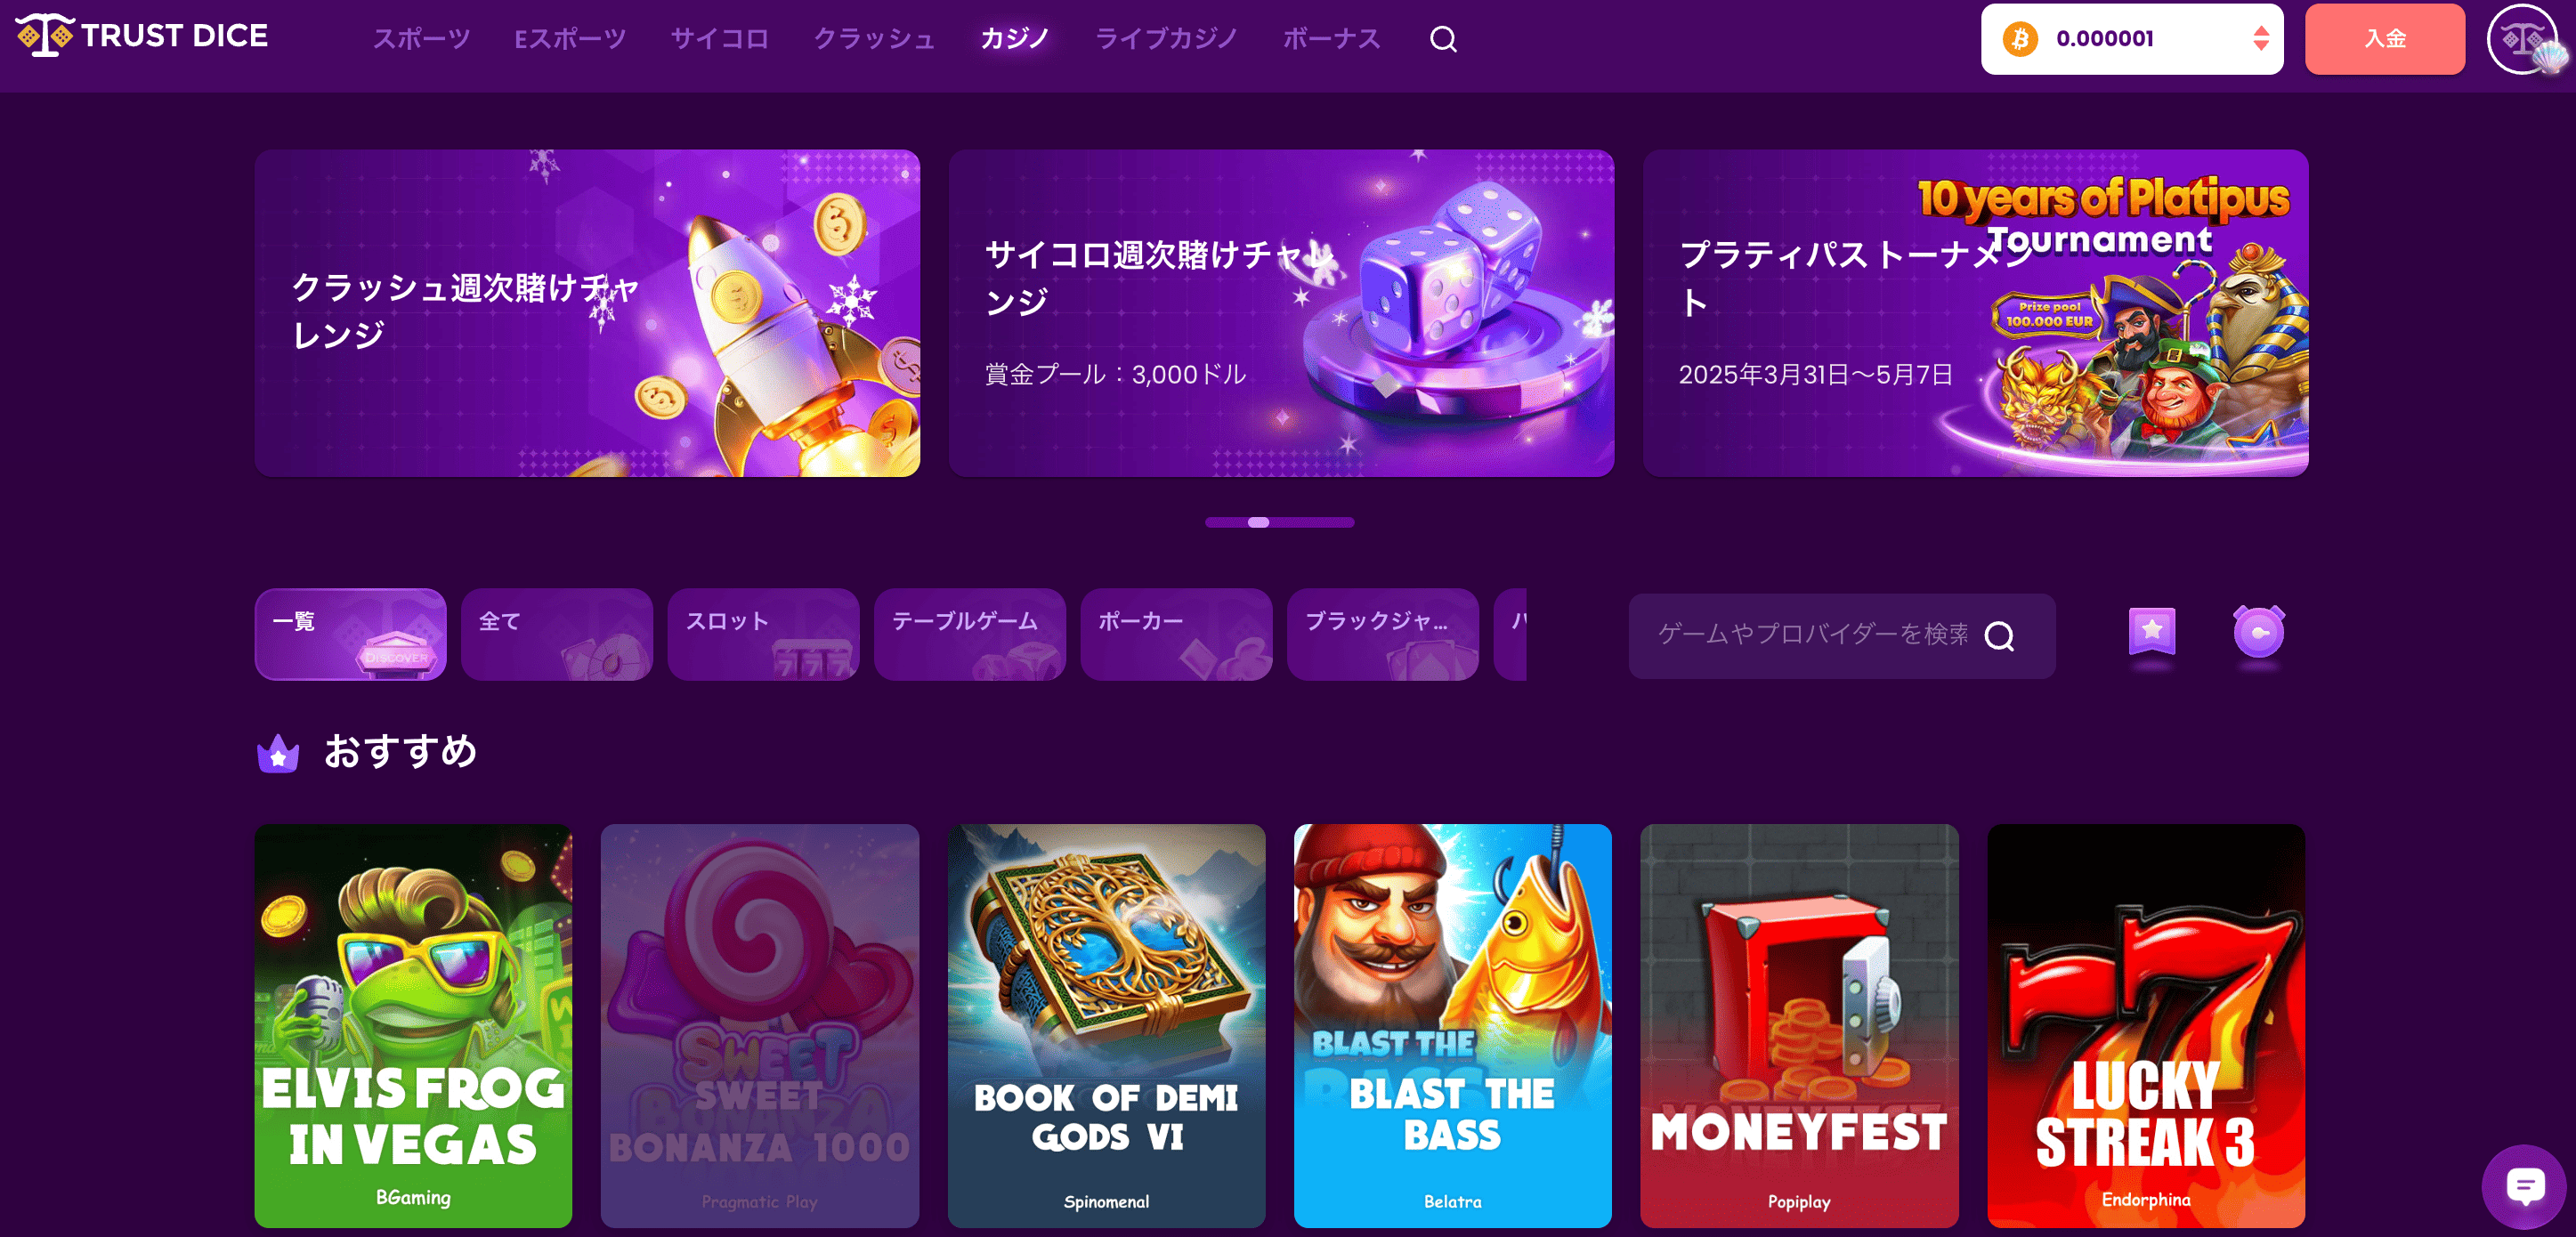Click the game and provider search field
The image size is (2576, 1237).
pyautogui.click(x=1841, y=636)
